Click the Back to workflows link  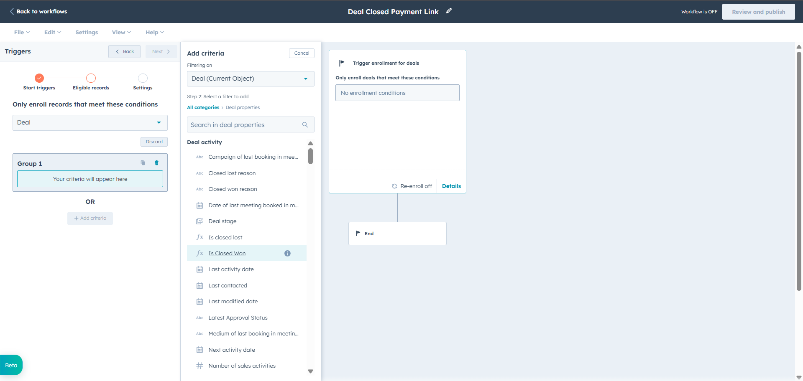point(42,11)
